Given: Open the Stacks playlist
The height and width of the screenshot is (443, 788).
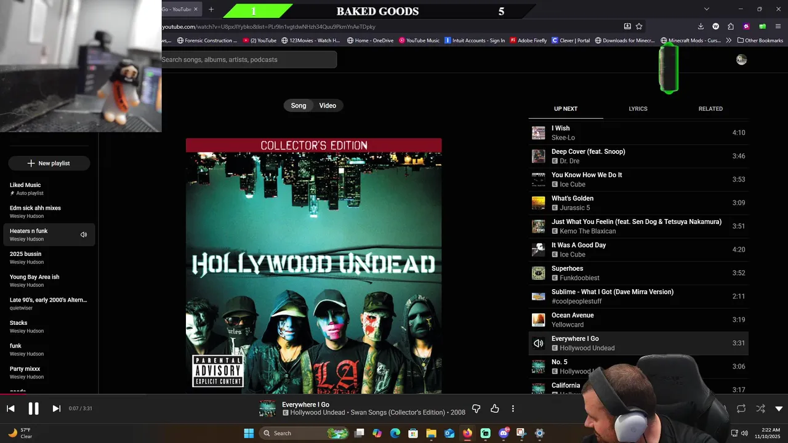Looking at the screenshot, I should point(49,327).
